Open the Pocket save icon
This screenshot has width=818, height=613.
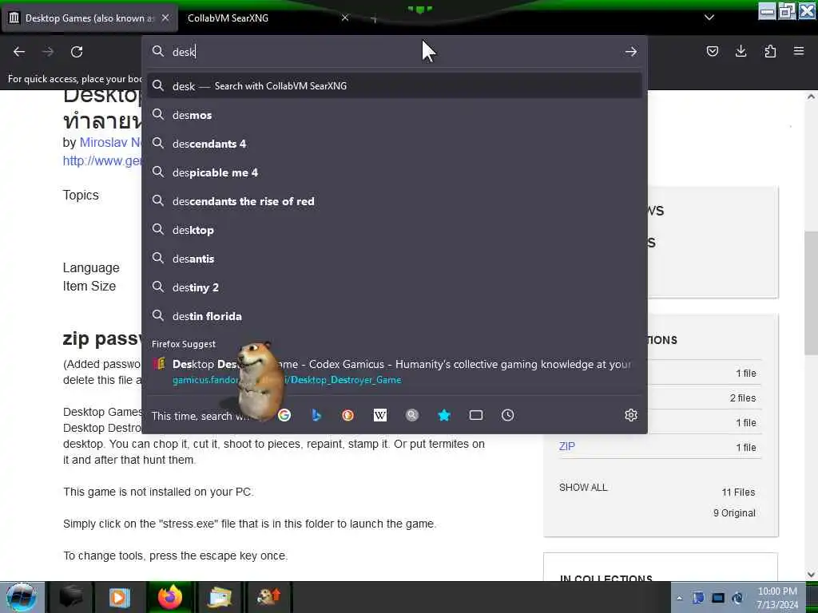pos(712,51)
